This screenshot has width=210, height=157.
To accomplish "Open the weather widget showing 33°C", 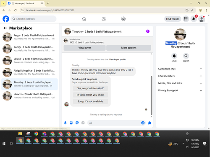I will [173, 144].
